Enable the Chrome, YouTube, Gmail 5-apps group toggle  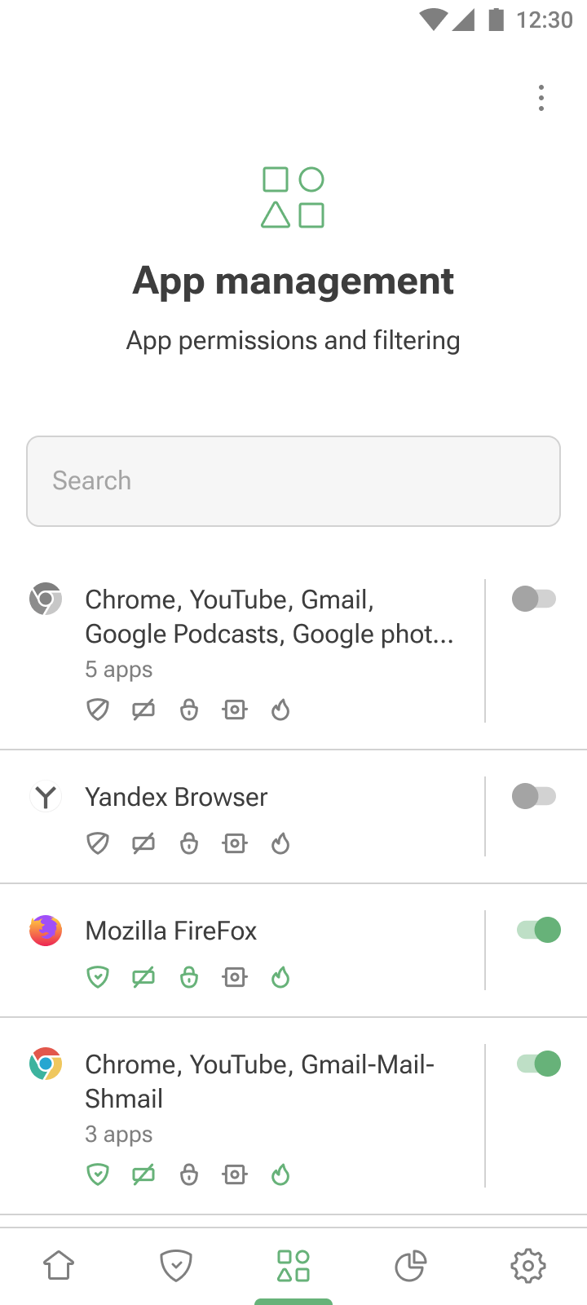point(534,599)
